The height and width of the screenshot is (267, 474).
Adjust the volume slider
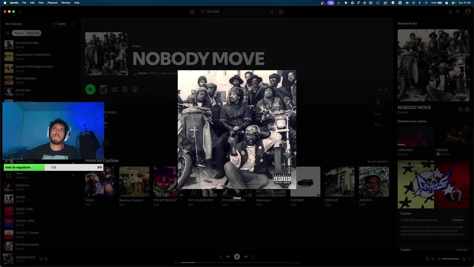point(451,259)
